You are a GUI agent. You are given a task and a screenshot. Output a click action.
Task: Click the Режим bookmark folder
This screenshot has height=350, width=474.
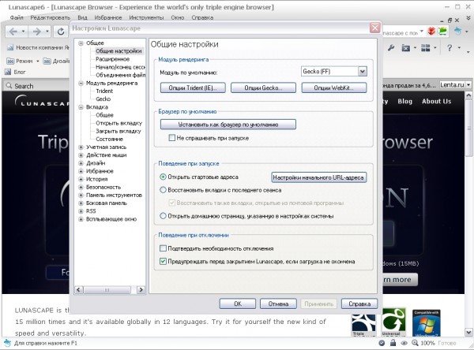[23, 61]
